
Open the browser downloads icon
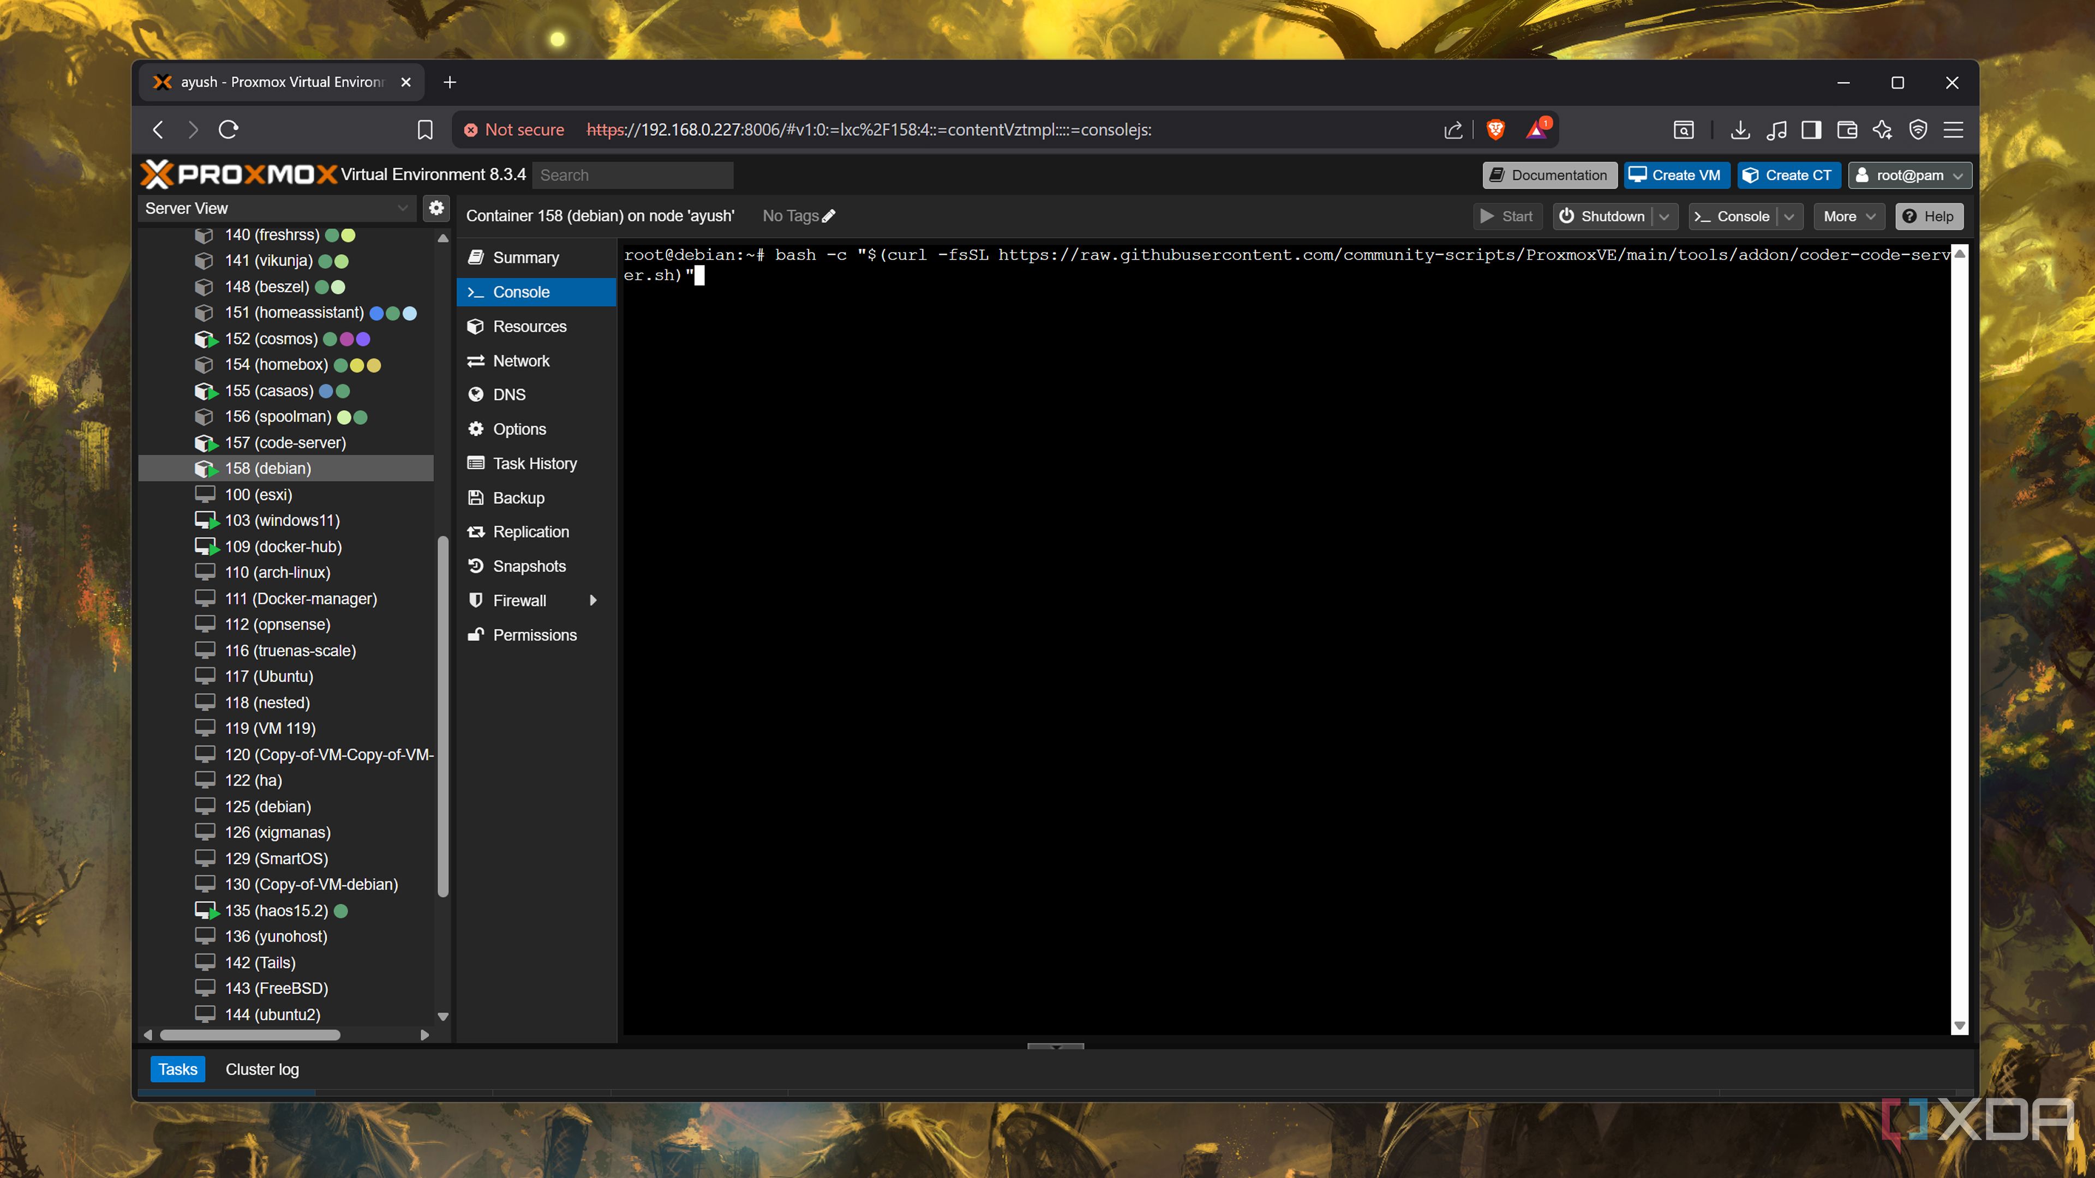coord(1740,129)
